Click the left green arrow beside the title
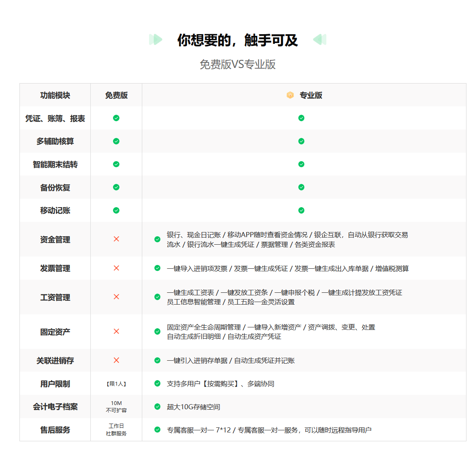472x451 pixels. point(156,39)
